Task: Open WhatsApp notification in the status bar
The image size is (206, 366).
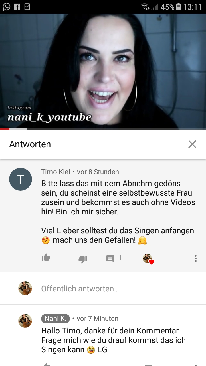Action: pos(6,7)
